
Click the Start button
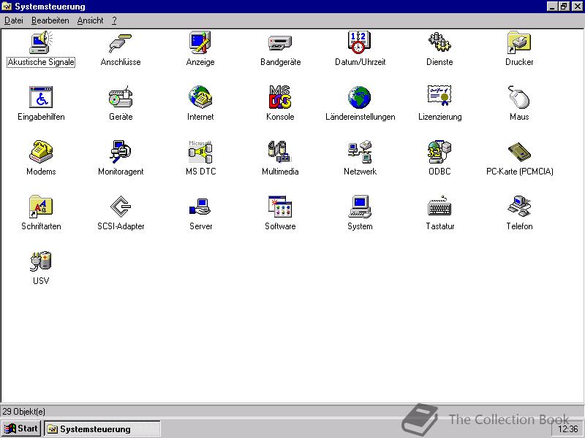click(x=21, y=429)
